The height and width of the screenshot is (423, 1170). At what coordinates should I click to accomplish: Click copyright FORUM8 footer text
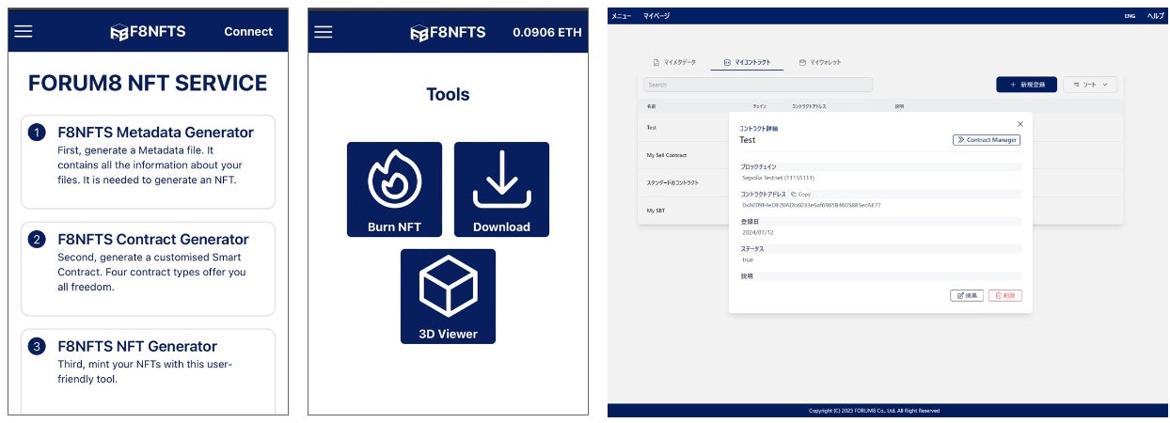pyautogui.click(x=874, y=411)
